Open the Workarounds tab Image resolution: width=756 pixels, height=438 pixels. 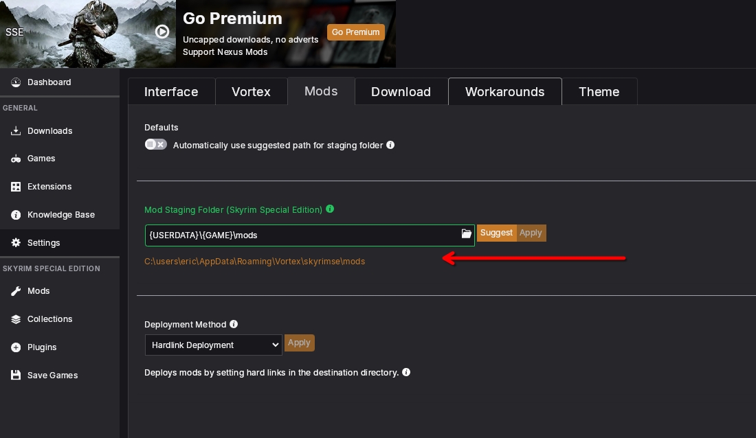505,91
